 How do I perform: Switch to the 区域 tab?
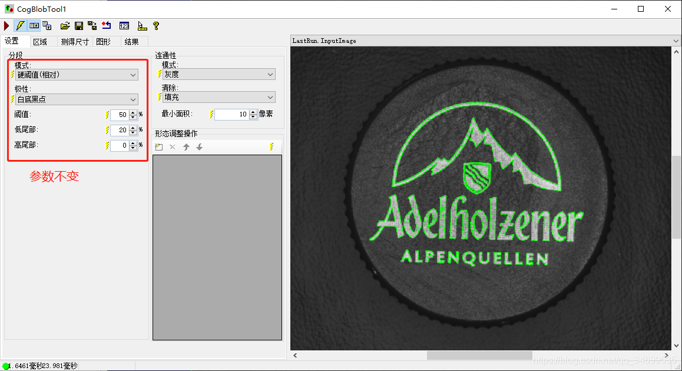coord(40,42)
